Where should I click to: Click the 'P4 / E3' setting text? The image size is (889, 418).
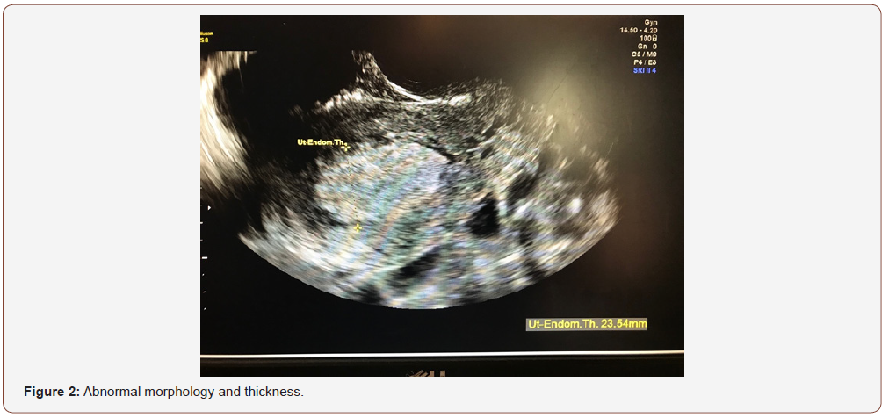(646, 62)
